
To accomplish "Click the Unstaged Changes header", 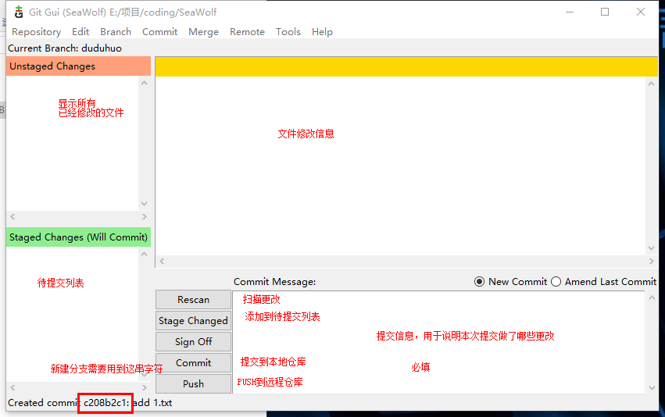I will tap(78, 66).
